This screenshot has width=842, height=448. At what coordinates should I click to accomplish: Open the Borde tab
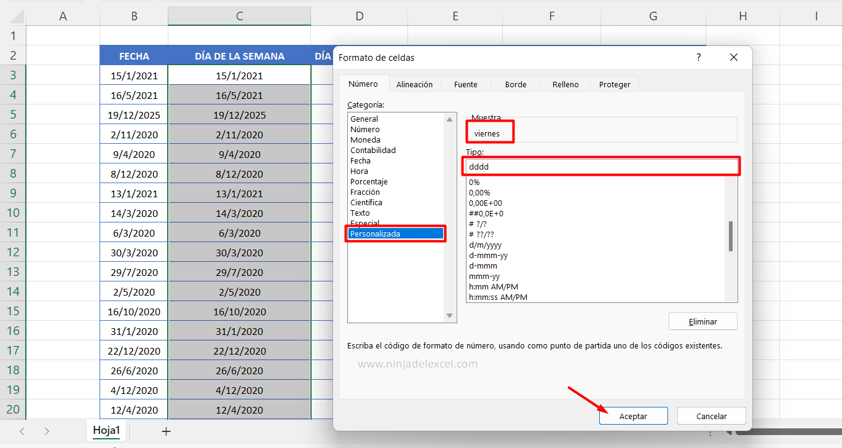tap(516, 84)
